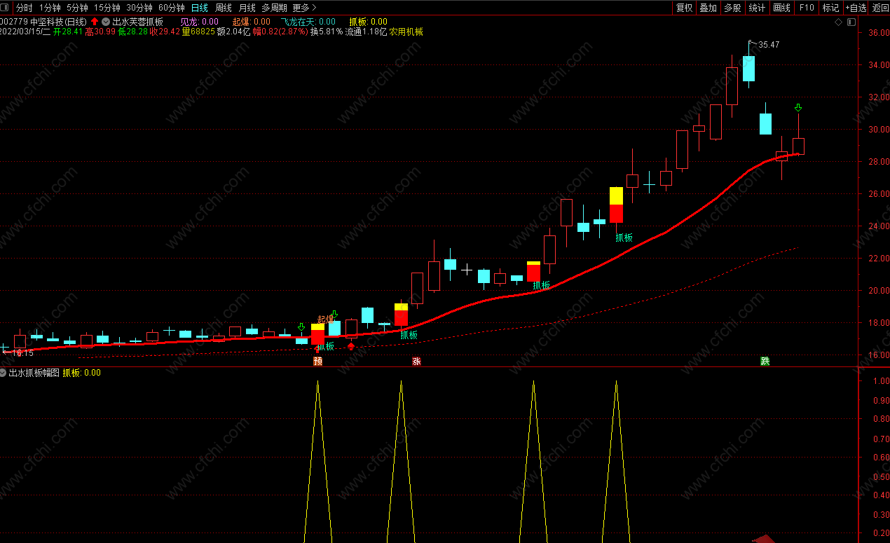Click the diamond icon near price axis
Viewport: 890px width, 543px height.
point(838,22)
